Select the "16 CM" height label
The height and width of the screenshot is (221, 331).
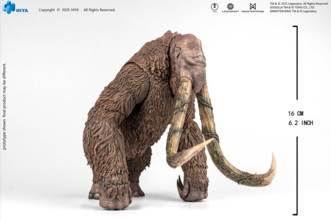[x=296, y=113]
